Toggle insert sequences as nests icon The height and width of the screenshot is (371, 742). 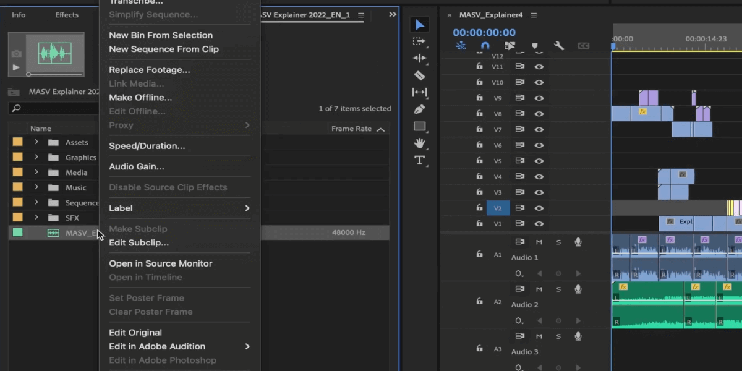coord(461,46)
